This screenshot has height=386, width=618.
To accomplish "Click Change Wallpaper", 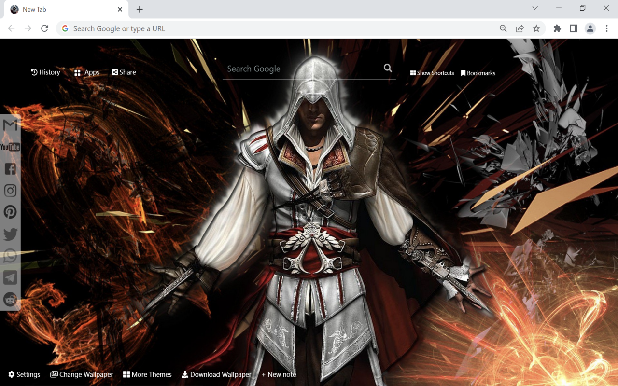I will (x=82, y=374).
